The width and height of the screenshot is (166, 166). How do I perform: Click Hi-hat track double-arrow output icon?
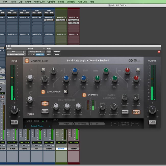click(16, 146)
